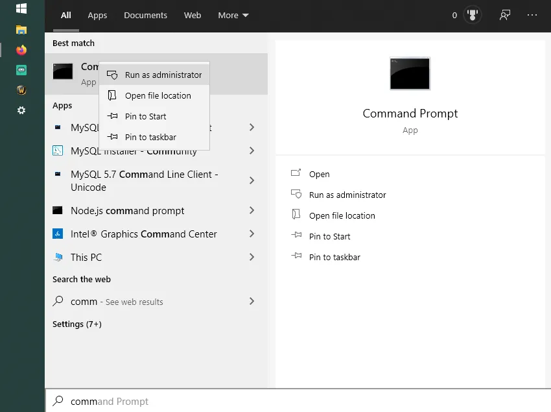
Task: Open the teal chat app sidebar icon
Action: pos(21,70)
